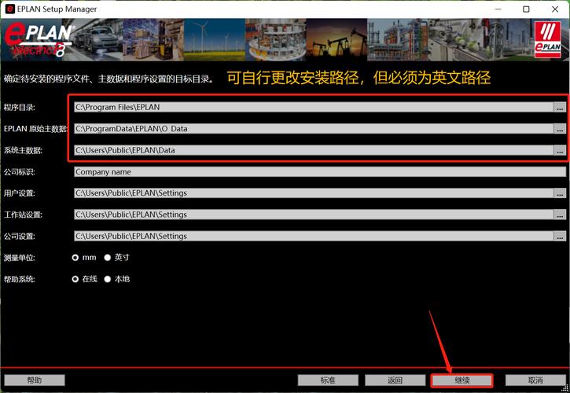
Task: Click the 程序目录 path field C:\Program Files\EPLAN
Action: pos(314,107)
